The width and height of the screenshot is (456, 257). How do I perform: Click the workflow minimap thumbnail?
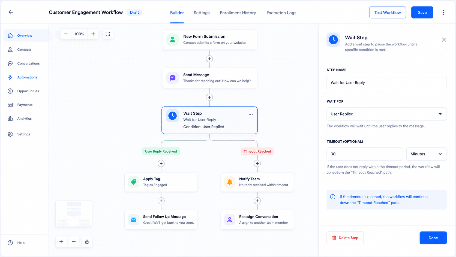click(74, 214)
